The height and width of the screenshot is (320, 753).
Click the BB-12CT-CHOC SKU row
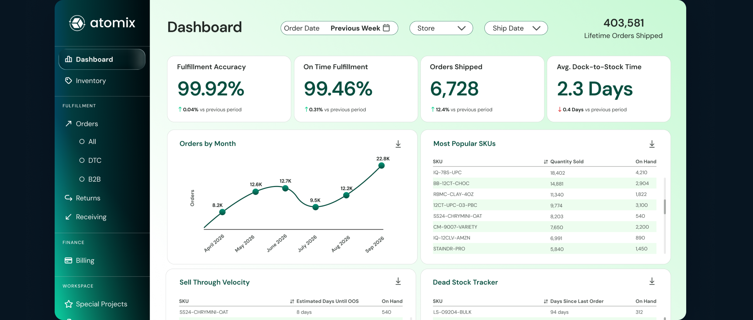(544, 183)
